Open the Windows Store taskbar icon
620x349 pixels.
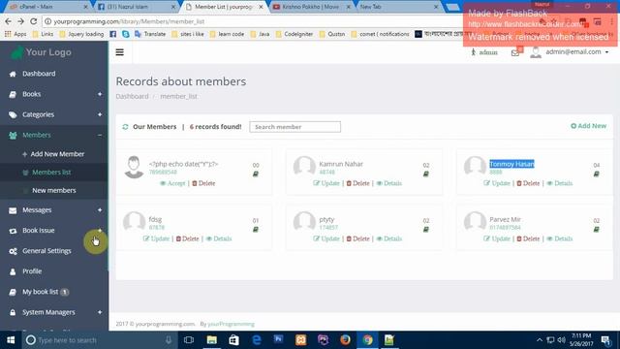(x=233, y=340)
